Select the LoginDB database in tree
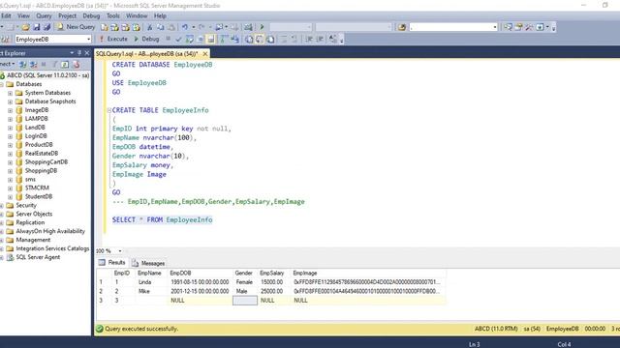 click(36, 136)
